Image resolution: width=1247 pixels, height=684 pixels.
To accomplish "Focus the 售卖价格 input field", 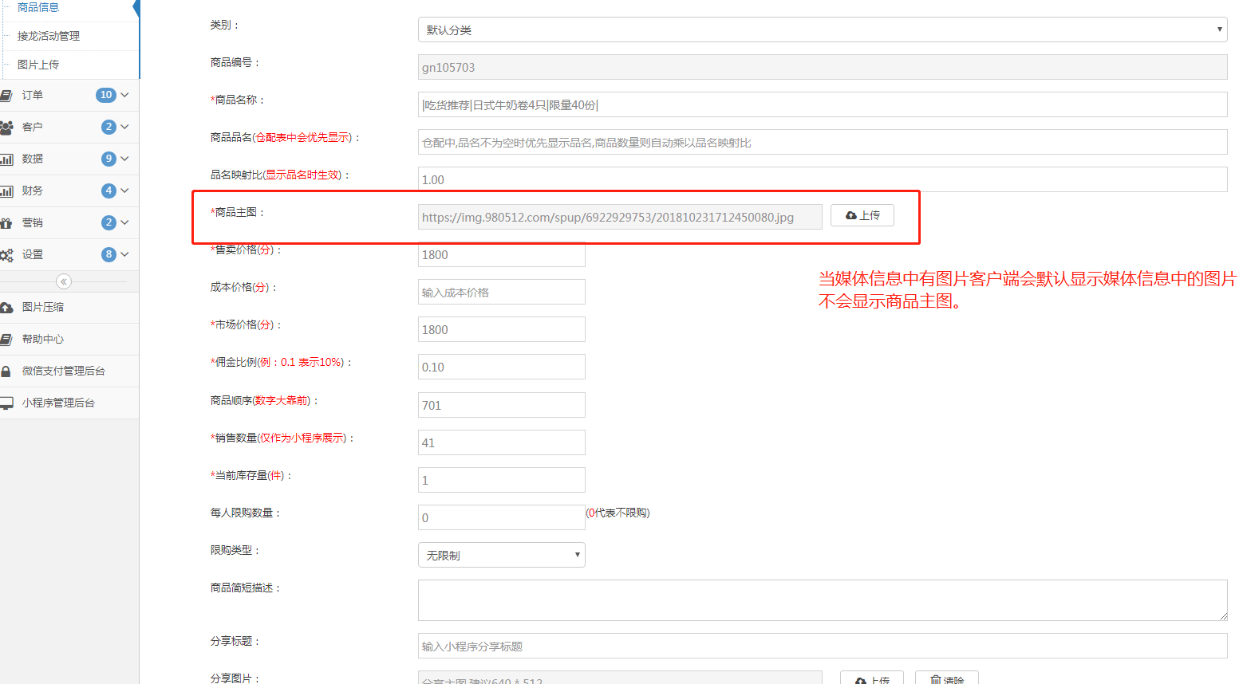I will 502,254.
